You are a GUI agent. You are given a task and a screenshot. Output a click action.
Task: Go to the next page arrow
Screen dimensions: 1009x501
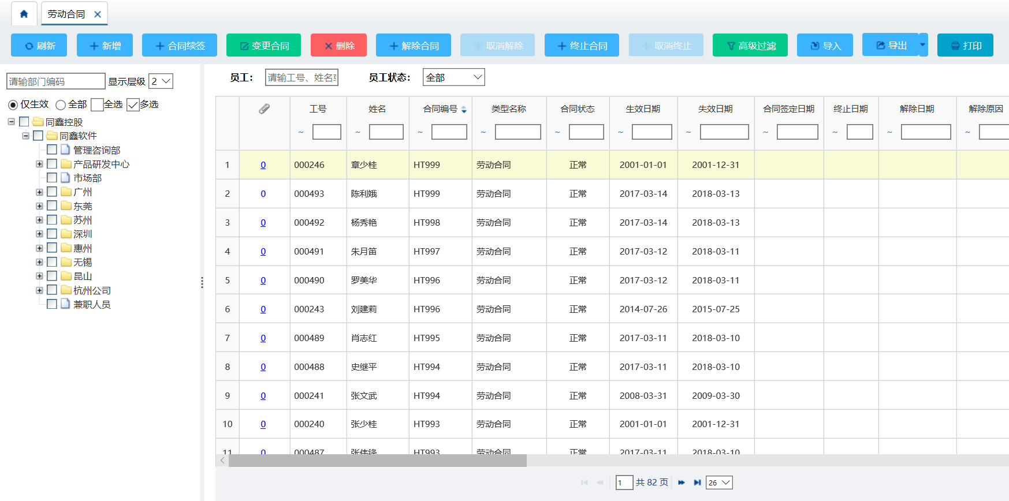pyautogui.click(x=682, y=483)
